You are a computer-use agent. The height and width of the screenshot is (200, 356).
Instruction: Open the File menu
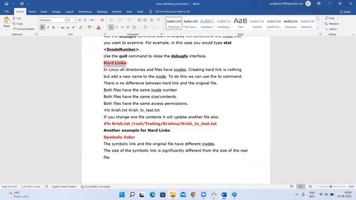pyautogui.click(x=7, y=11)
